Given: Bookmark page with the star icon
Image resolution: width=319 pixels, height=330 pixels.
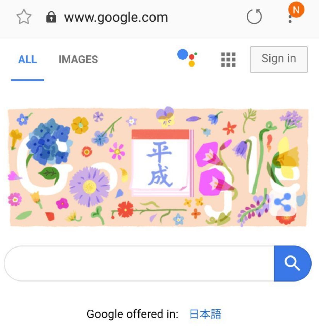Looking at the screenshot, I should [x=24, y=17].
